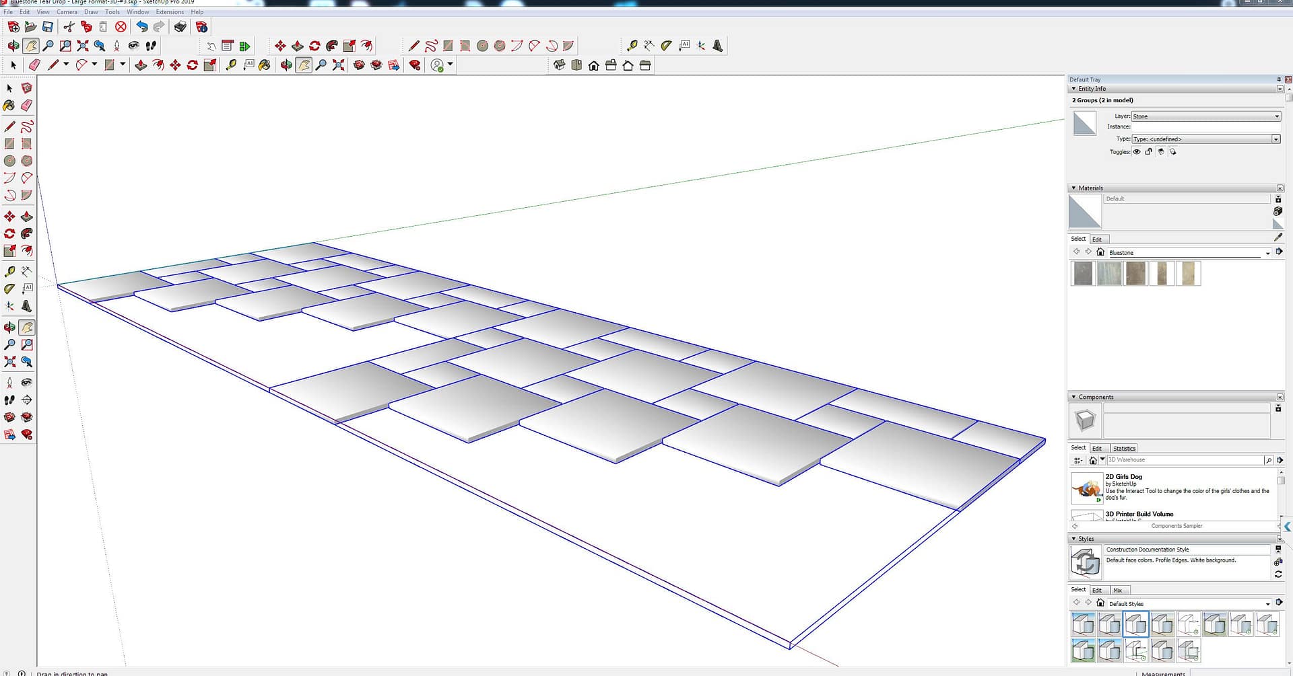This screenshot has height=676, width=1293.
Task: Pick the sample paint eyedropper in Materials
Action: click(x=1278, y=237)
